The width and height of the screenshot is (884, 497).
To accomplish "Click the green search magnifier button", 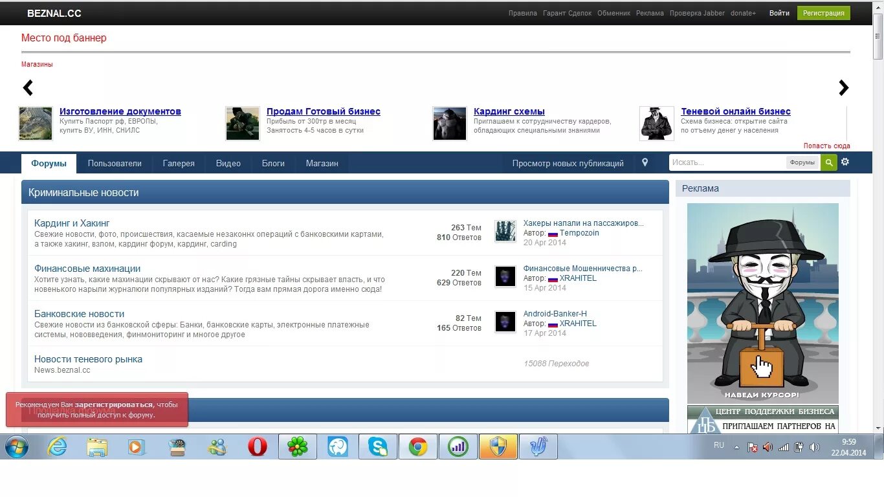I will click(828, 162).
